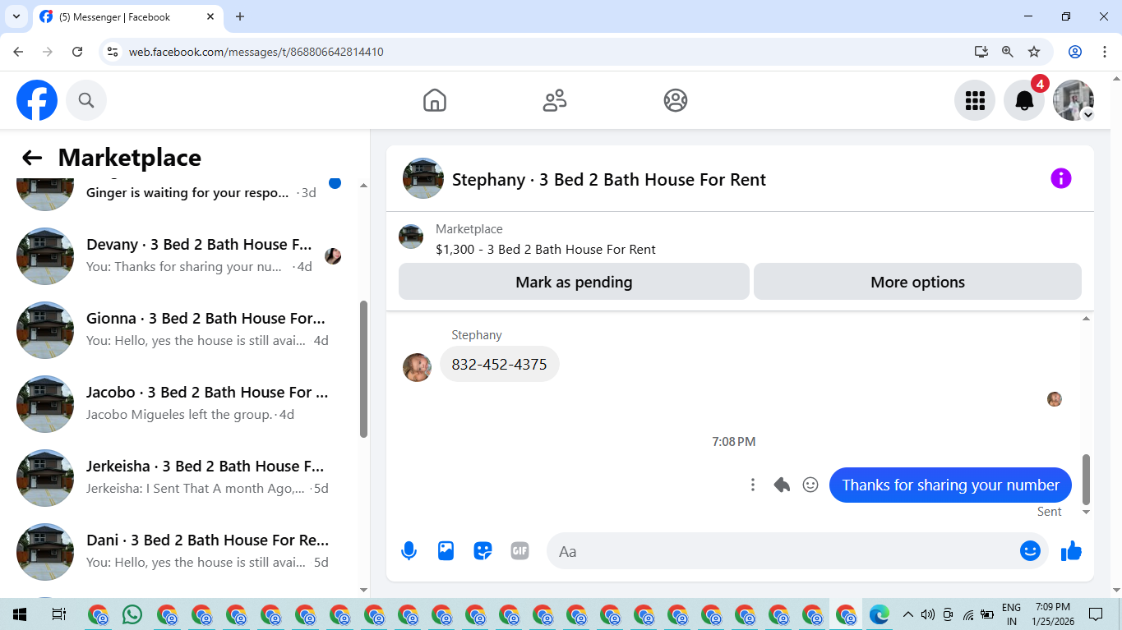The image size is (1122, 630).
Task: Click the voice clip microphone icon
Action: pyautogui.click(x=409, y=551)
